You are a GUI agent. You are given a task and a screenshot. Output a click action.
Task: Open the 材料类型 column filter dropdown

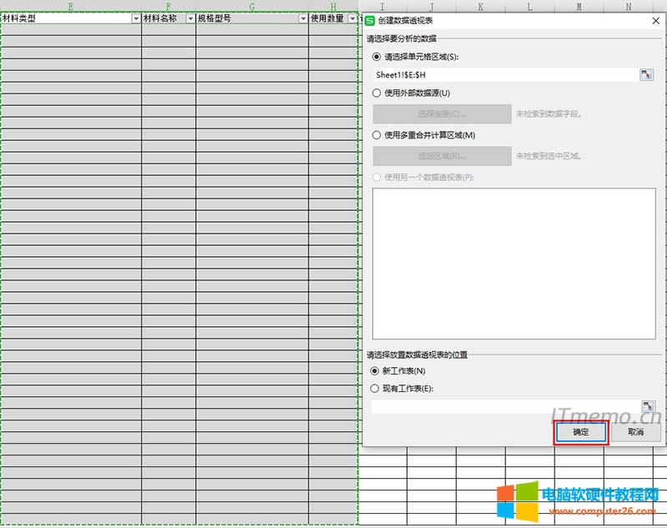click(x=136, y=18)
